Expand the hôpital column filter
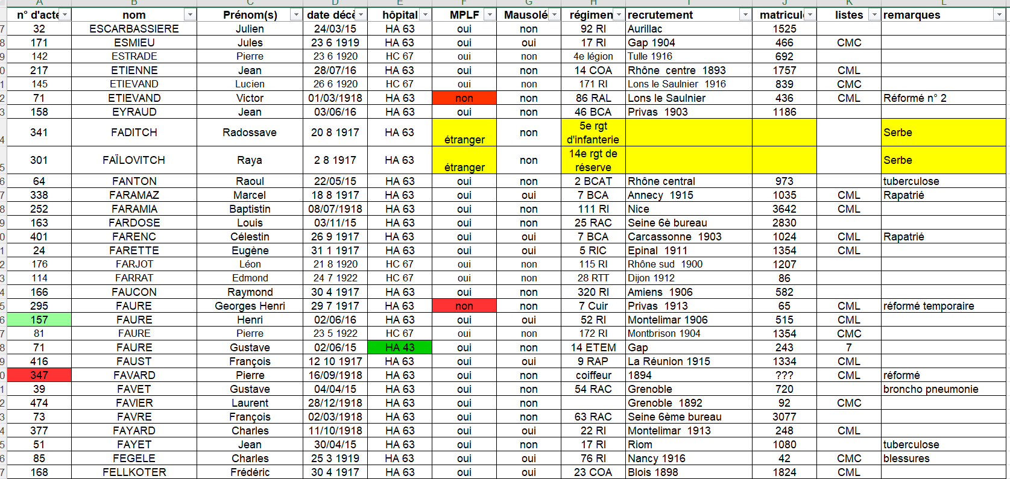This screenshot has width=1010, height=479. (426, 15)
